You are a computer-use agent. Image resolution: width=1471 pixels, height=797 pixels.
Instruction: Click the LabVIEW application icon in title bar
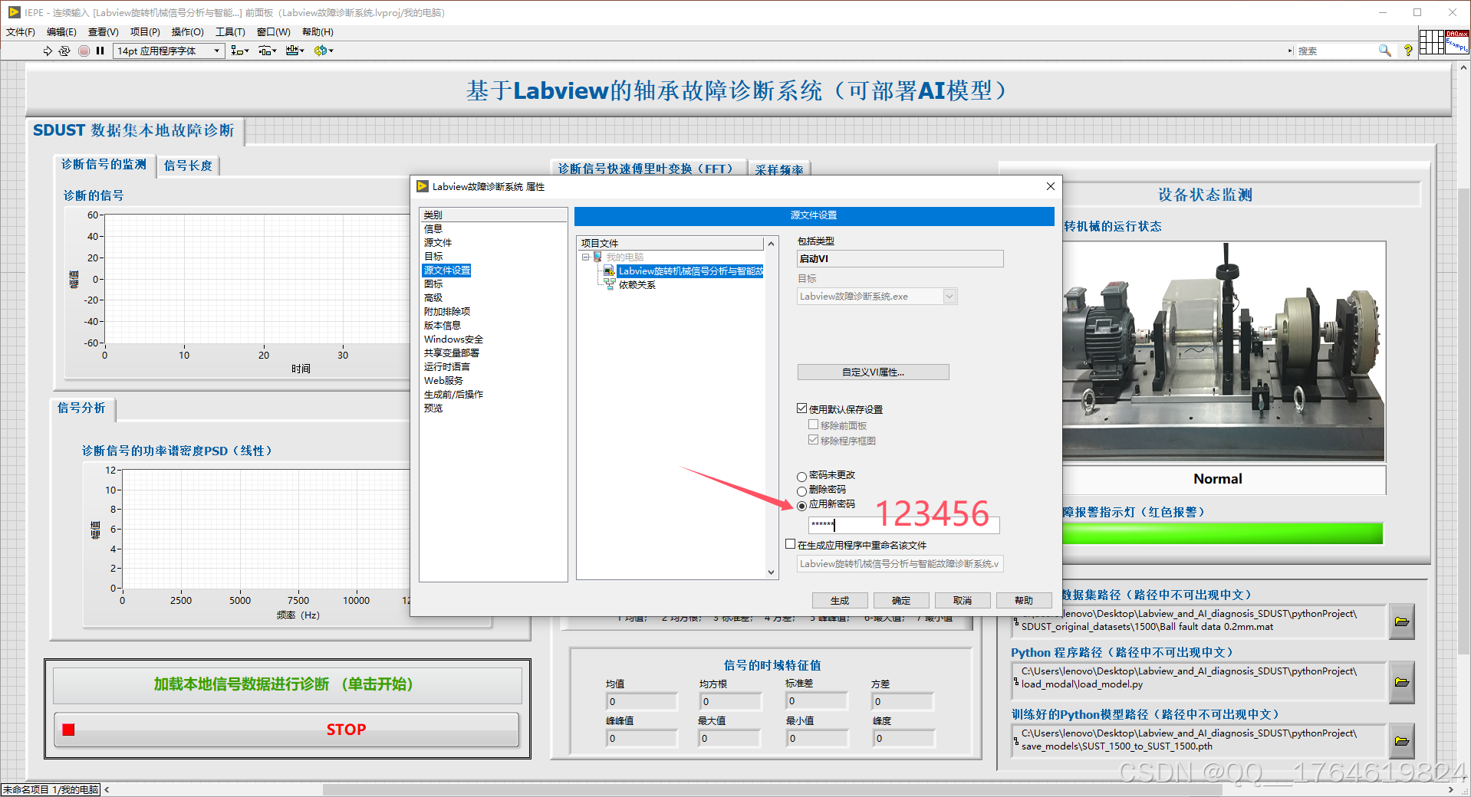[14, 12]
